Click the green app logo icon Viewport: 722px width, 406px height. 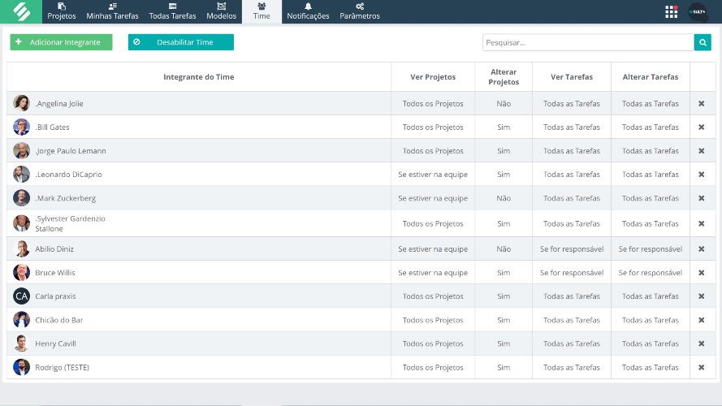pyautogui.click(x=21, y=11)
